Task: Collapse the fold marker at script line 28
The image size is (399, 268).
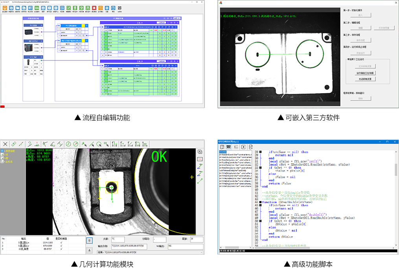Action: click(260, 152)
